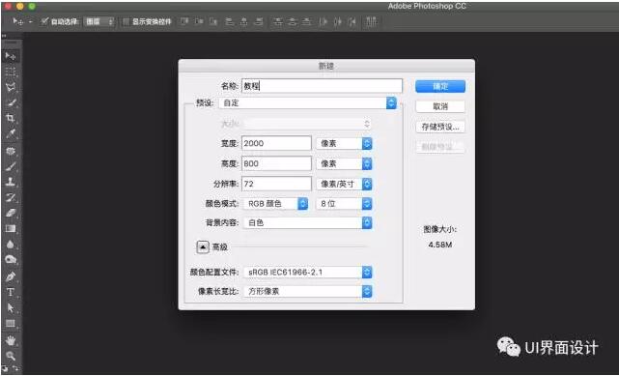The image size is (619, 376).
Task: Open the bit depth dropdown 8 位
Action: tap(344, 203)
